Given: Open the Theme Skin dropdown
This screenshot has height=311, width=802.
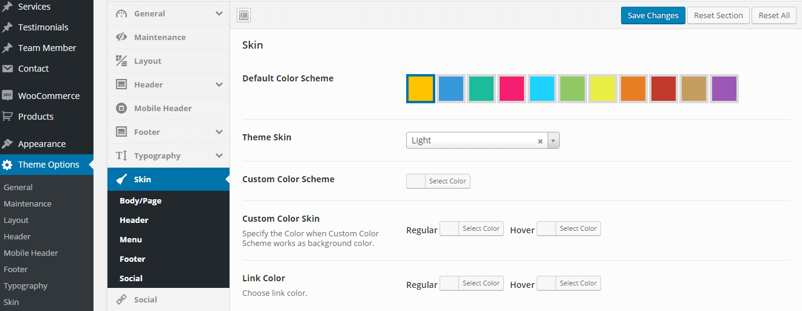Looking at the screenshot, I should (552, 140).
